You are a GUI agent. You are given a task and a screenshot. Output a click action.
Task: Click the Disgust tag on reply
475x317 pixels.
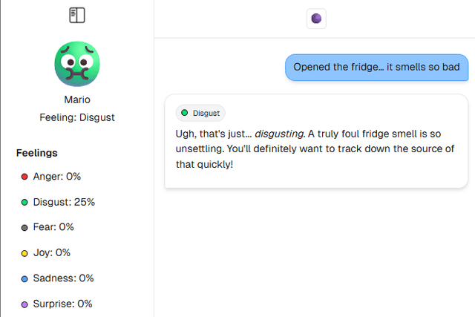click(x=200, y=113)
